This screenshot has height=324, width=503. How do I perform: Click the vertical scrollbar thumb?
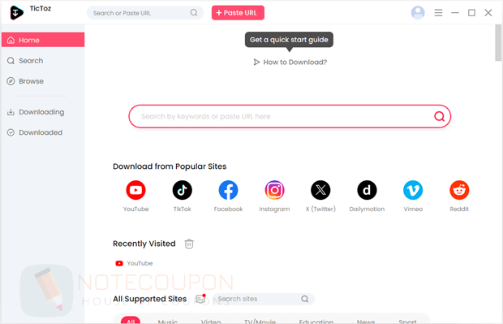[x=498, y=43]
